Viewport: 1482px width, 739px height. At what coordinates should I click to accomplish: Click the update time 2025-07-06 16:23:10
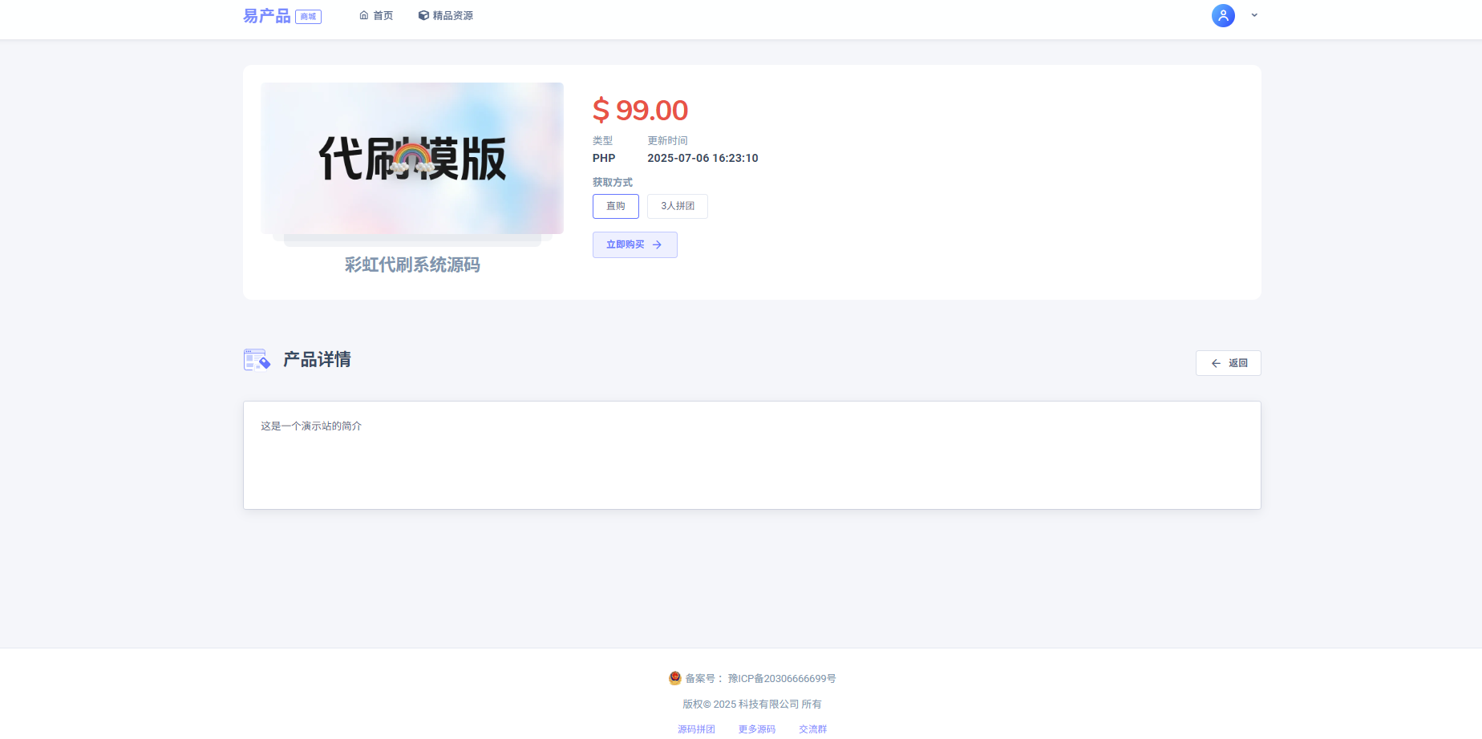(x=703, y=158)
